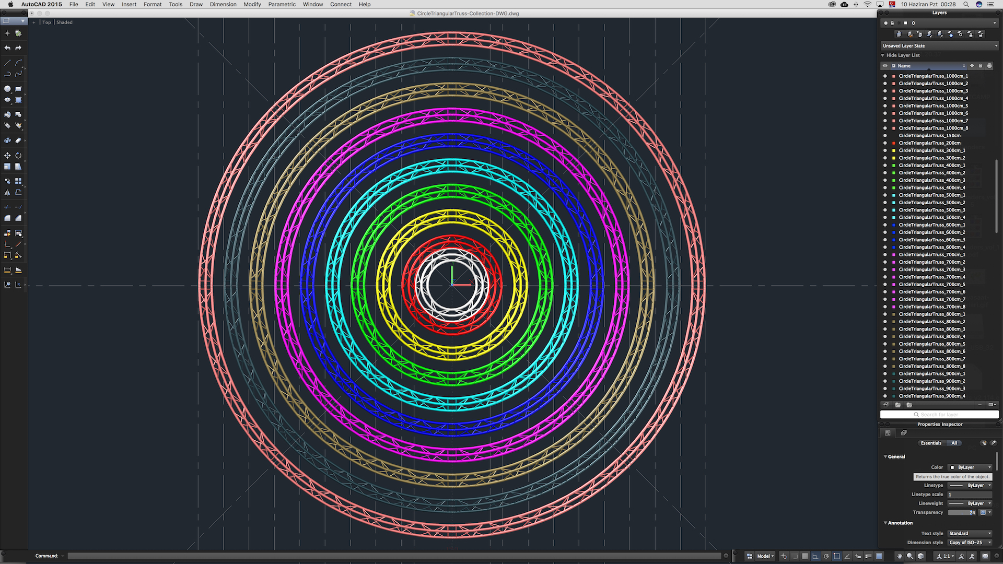Select the Mirror tool

pyautogui.click(x=7, y=193)
